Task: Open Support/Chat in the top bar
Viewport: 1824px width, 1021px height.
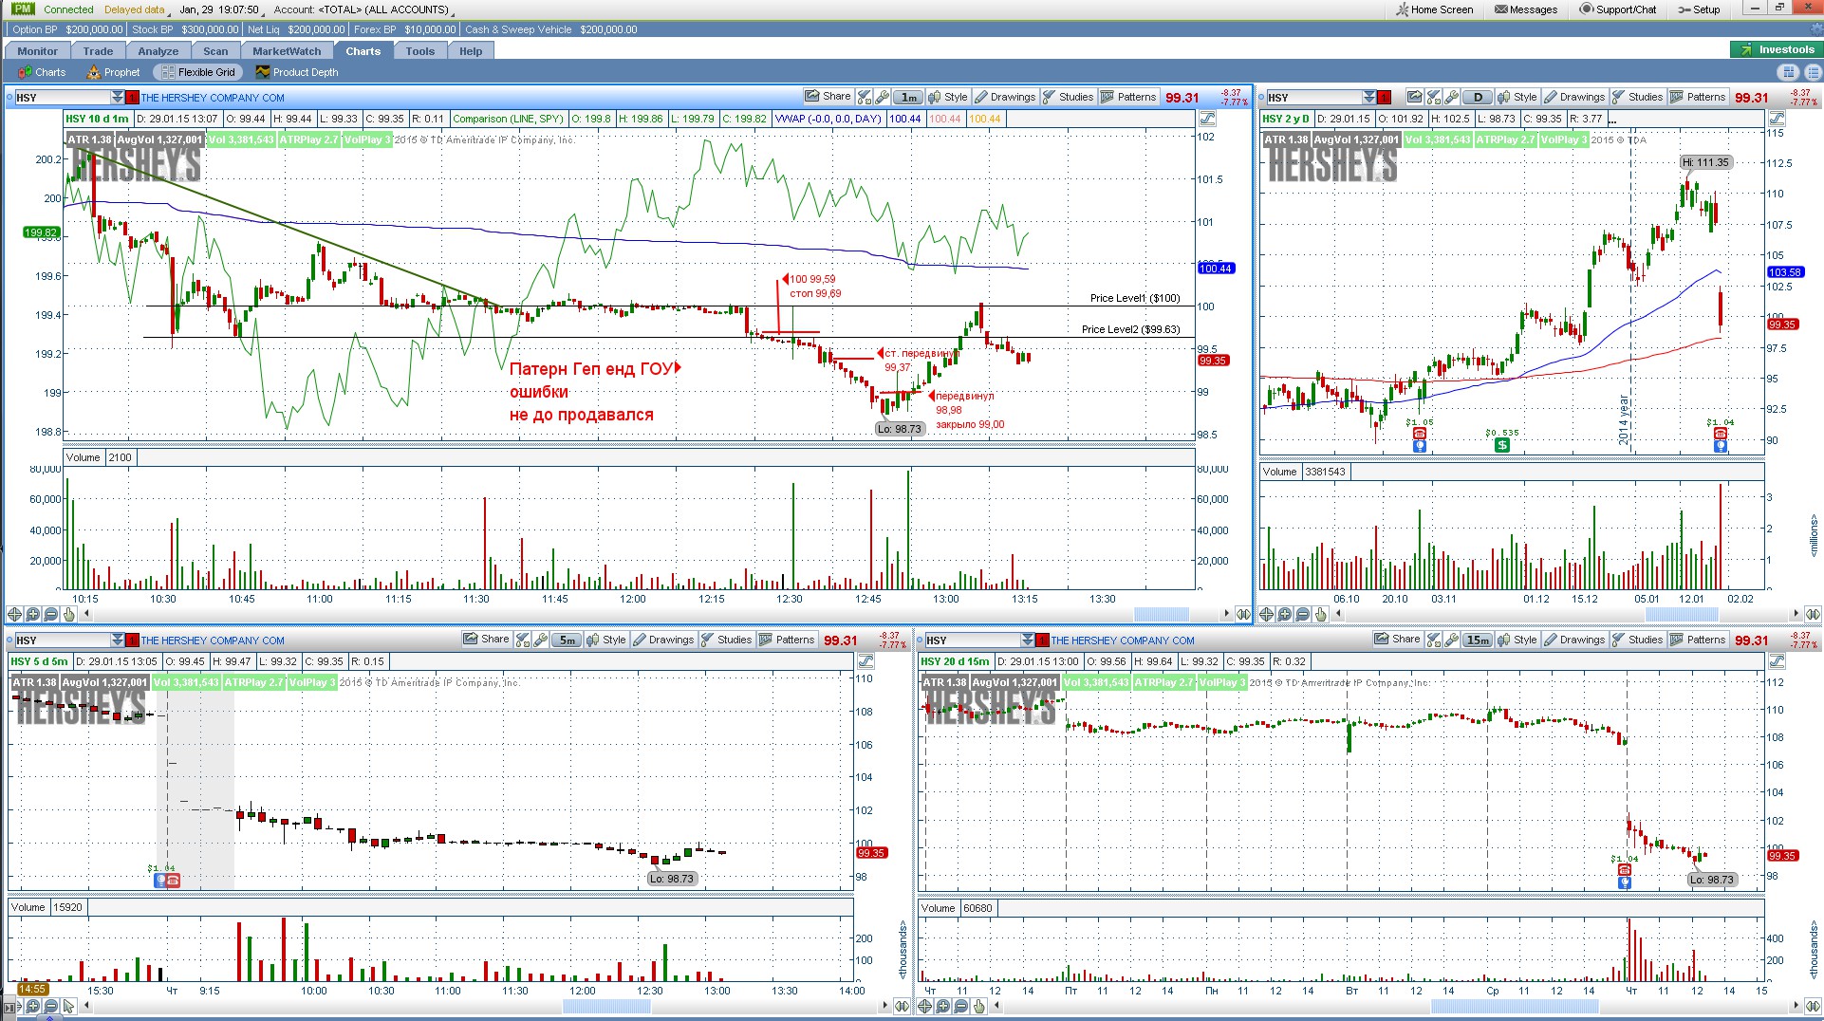Action: click(1618, 9)
